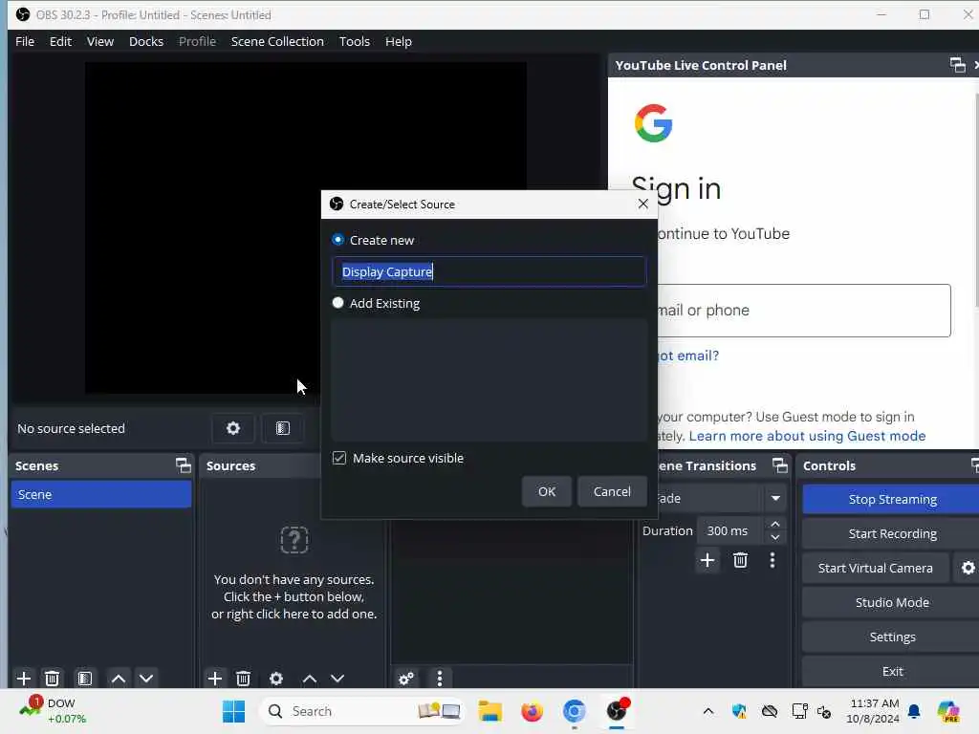Open Virtual Camera settings gear

(x=968, y=568)
